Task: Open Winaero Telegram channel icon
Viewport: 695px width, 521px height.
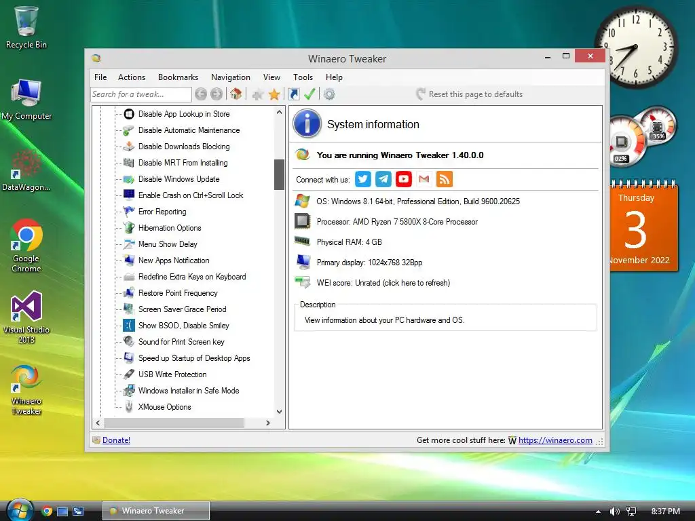Action: (383, 179)
